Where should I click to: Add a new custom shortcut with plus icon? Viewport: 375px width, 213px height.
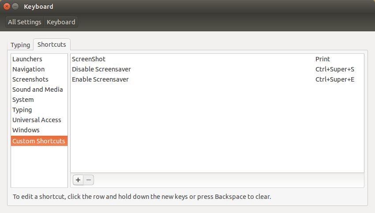click(78, 180)
